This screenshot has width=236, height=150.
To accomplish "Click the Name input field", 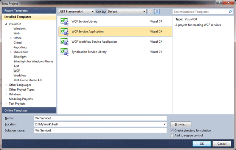I will pyautogui.click(x=100, y=118).
